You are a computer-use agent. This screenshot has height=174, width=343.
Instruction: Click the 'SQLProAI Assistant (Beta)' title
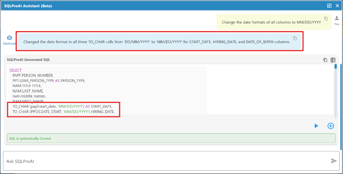click(28, 6)
